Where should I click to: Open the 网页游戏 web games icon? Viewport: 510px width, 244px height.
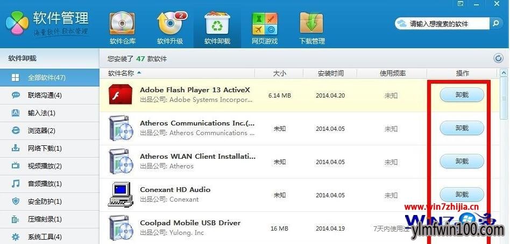(x=265, y=24)
